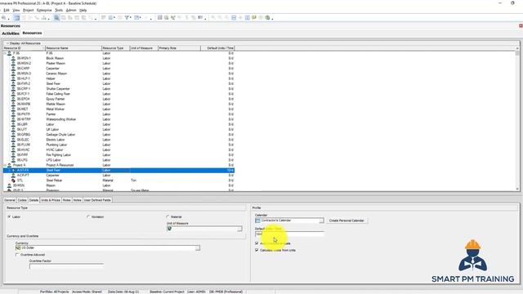The width and height of the screenshot is (523, 294).
Task: Open the Help menu
Action: (x=83, y=11)
